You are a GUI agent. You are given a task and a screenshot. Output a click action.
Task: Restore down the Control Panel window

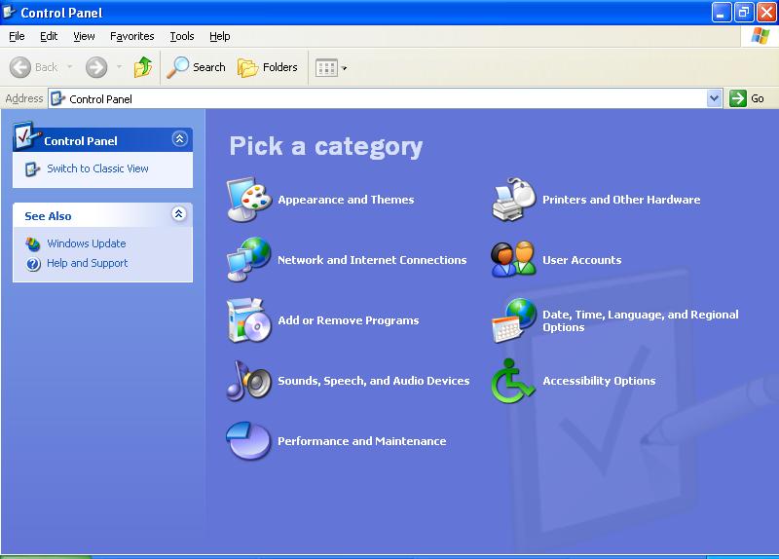(744, 13)
